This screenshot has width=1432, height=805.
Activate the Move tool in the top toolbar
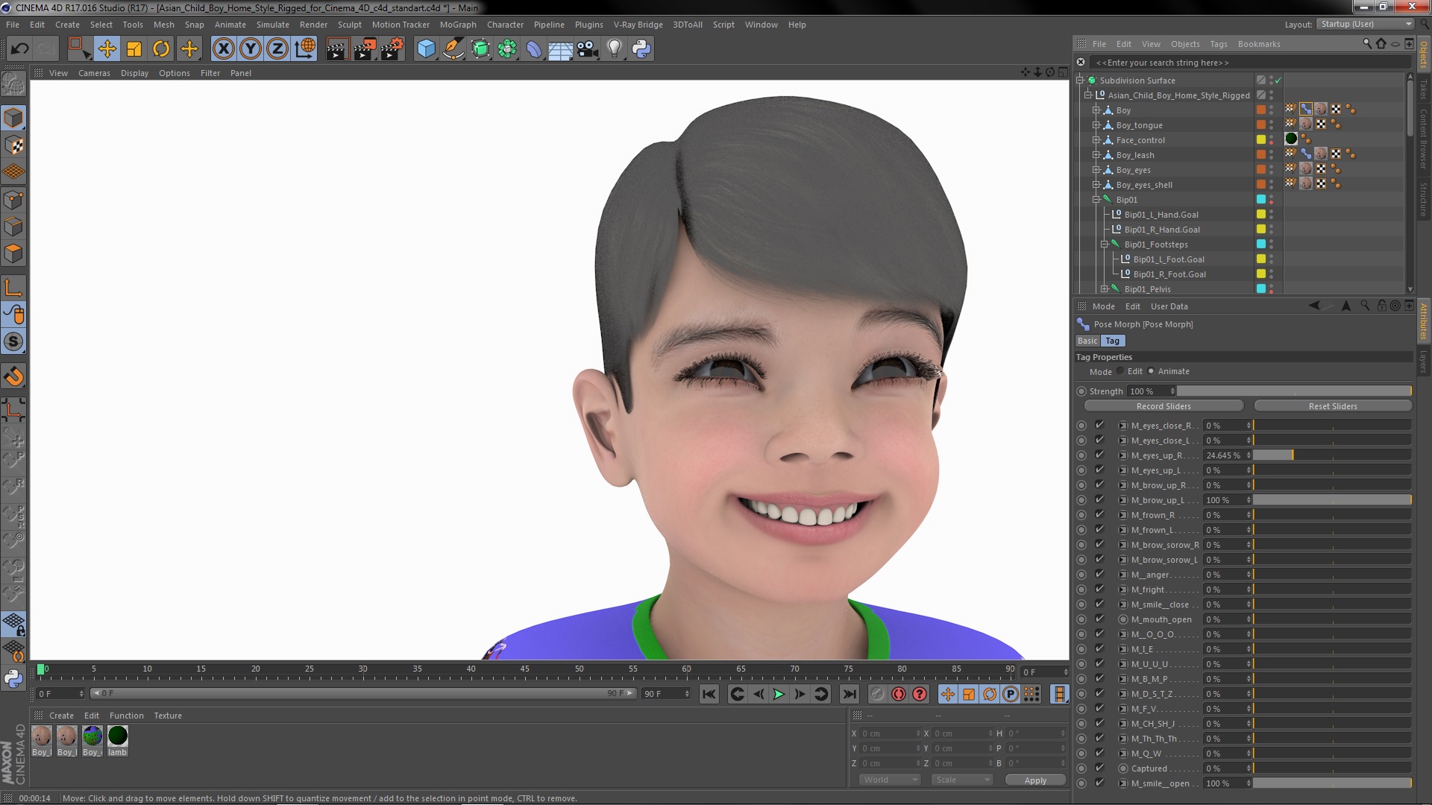pos(107,49)
